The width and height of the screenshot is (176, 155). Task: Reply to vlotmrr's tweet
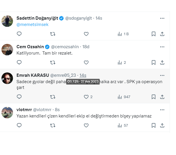click(19, 125)
